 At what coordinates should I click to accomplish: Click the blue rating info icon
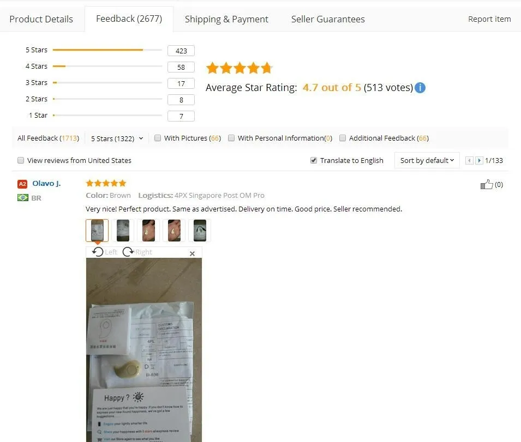coord(420,88)
